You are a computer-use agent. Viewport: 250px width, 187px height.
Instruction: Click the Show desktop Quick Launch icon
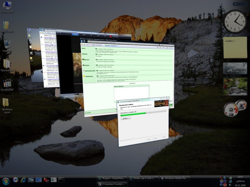click(x=38, y=180)
